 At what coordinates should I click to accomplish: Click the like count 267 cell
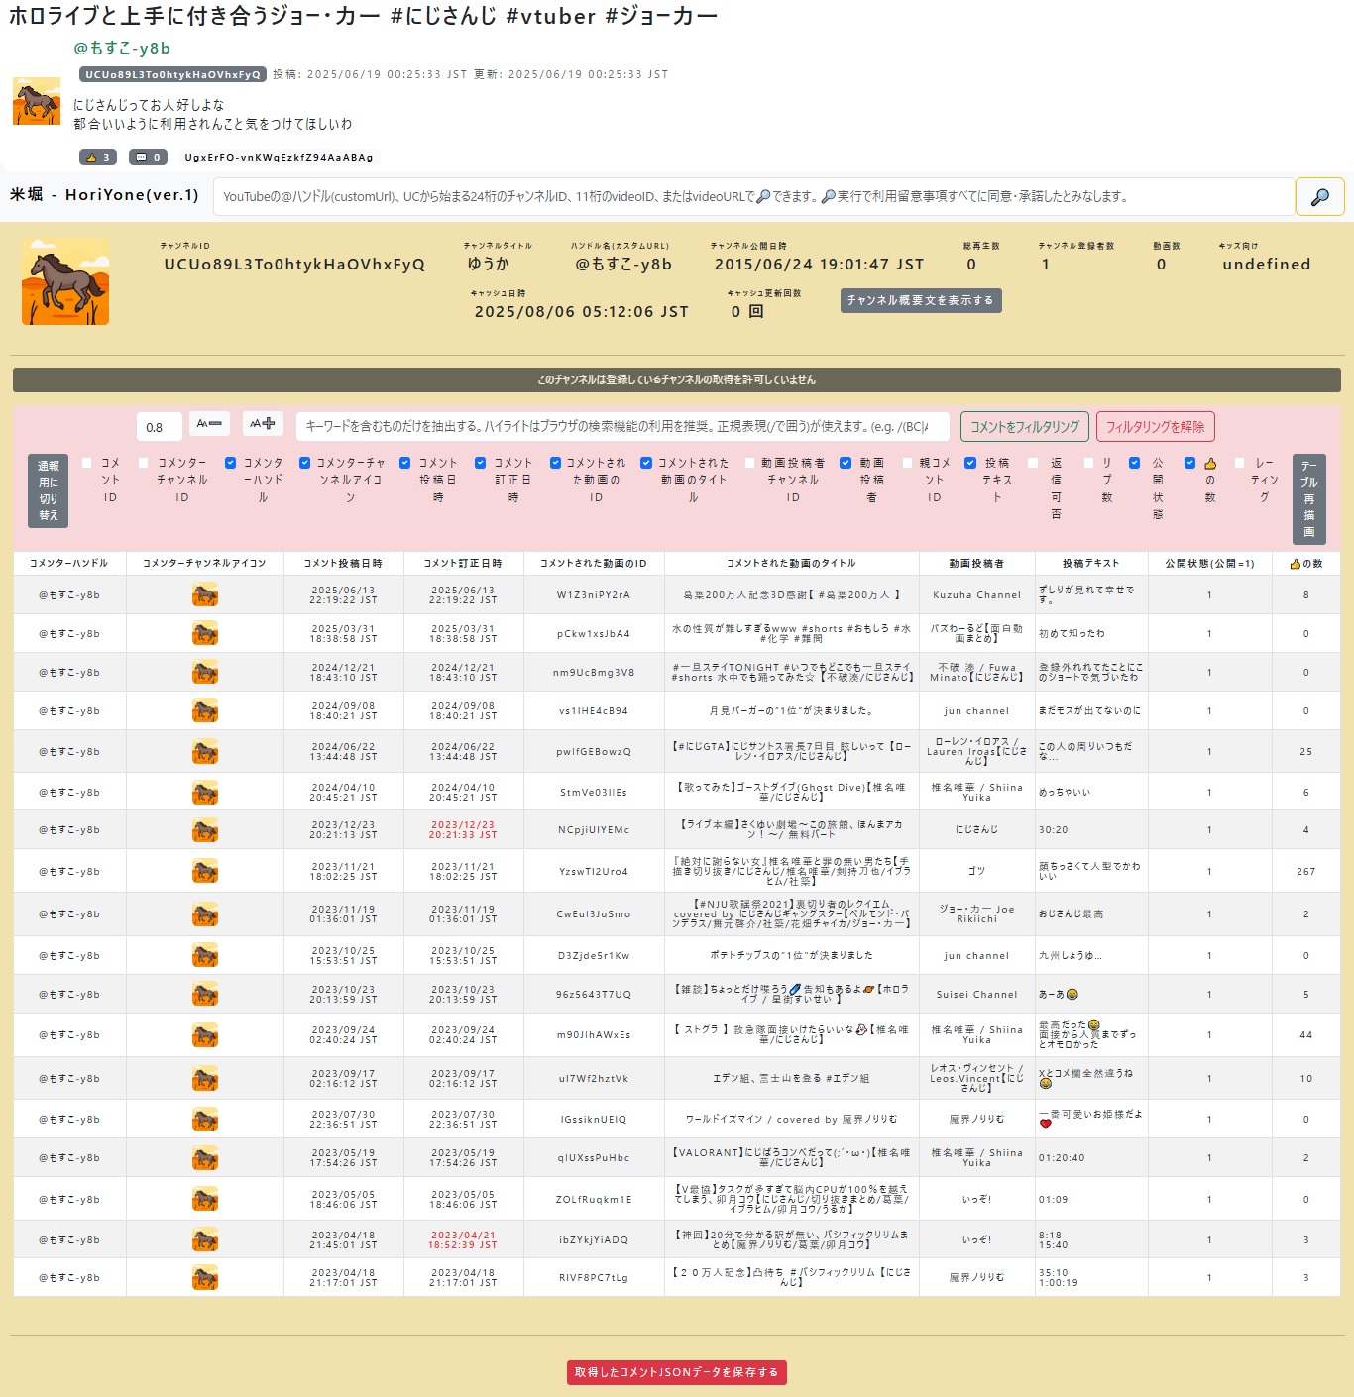pos(1305,872)
